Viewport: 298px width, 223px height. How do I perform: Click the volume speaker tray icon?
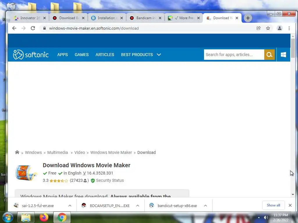266,217
